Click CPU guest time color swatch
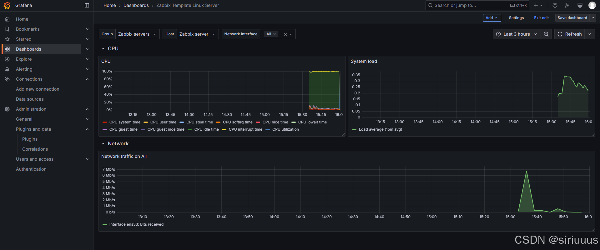 [x=105, y=130]
